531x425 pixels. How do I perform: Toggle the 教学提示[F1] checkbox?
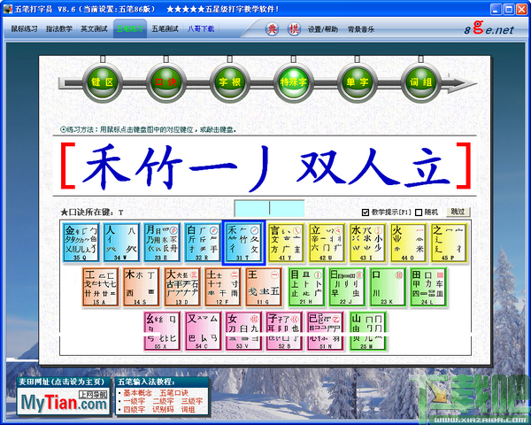tap(365, 212)
